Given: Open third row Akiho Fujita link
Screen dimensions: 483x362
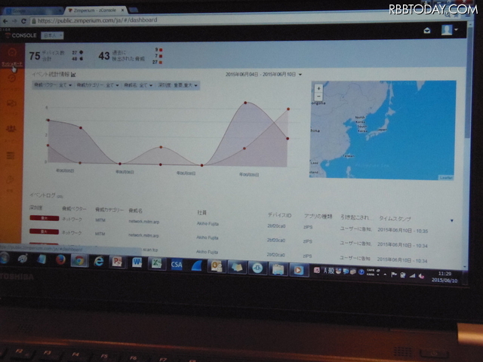Looking at the screenshot, I should click(207, 252).
